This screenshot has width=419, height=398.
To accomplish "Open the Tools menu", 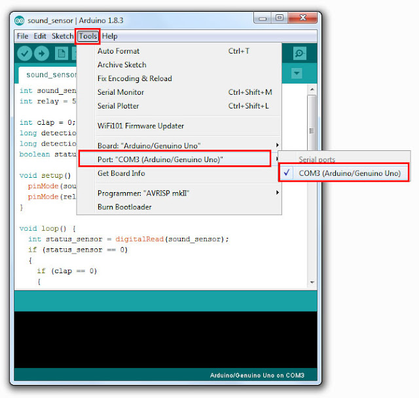I will click(x=88, y=36).
